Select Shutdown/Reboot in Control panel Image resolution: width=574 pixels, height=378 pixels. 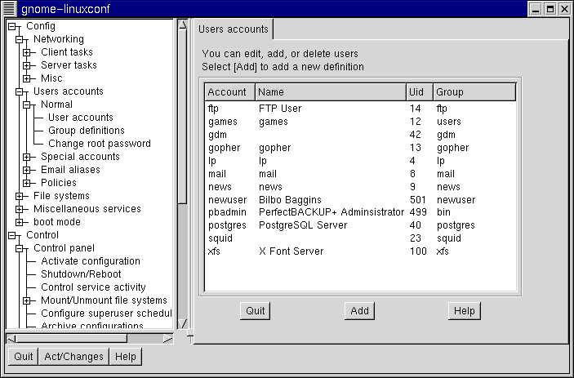pyautogui.click(x=81, y=274)
